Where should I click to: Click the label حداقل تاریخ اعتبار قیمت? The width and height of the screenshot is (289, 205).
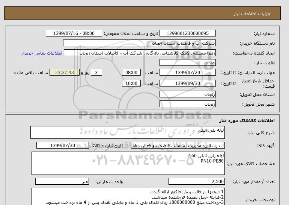[x=258, y=84]
